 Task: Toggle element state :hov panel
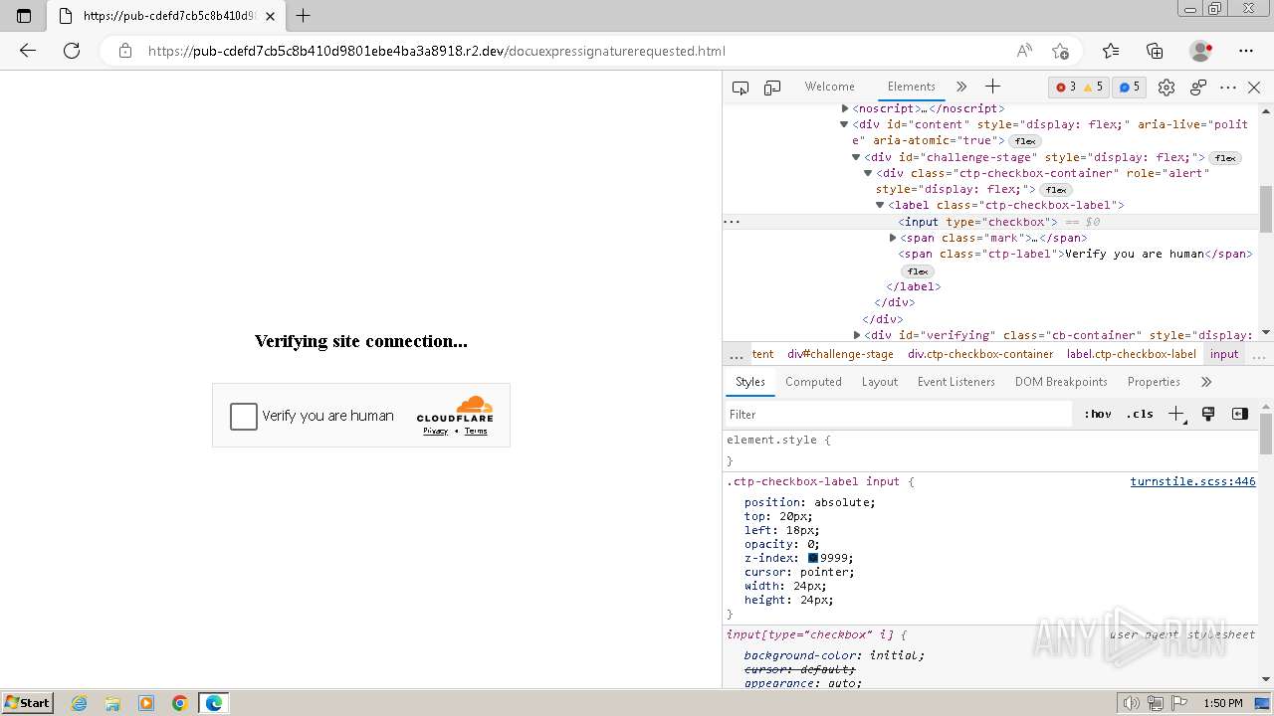pos(1098,414)
